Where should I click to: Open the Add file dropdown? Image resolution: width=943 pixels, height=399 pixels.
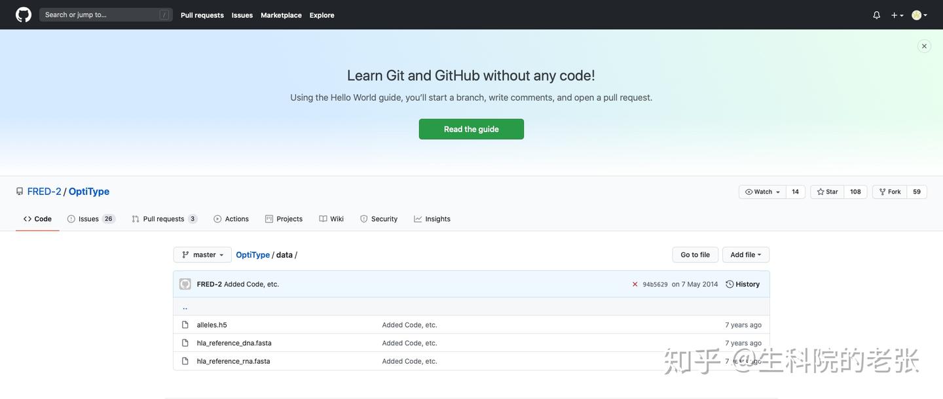(746, 255)
